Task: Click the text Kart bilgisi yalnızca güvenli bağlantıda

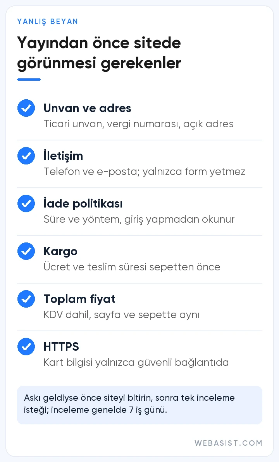Action: click(136, 363)
